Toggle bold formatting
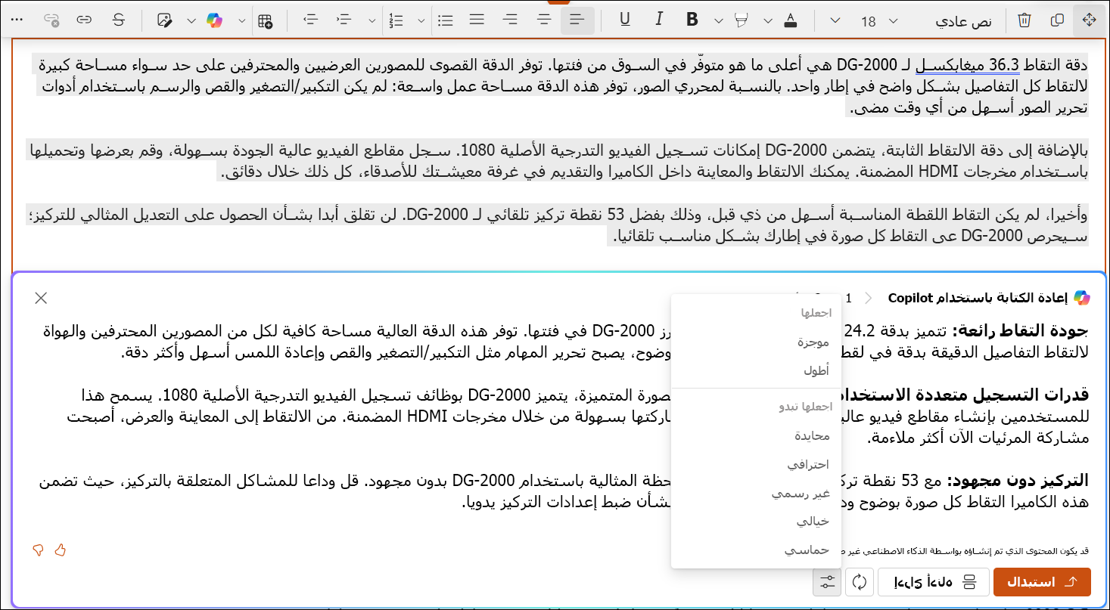 click(x=692, y=20)
